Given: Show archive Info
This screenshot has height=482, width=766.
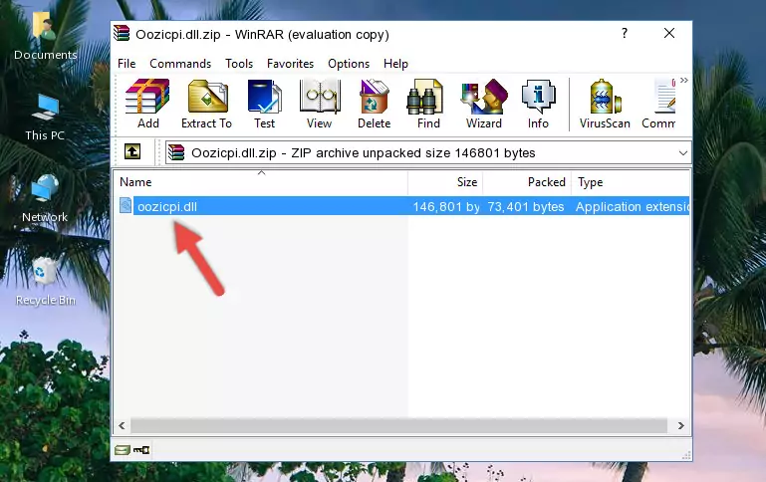Looking at the screenshot, I should tap(538, 104).
